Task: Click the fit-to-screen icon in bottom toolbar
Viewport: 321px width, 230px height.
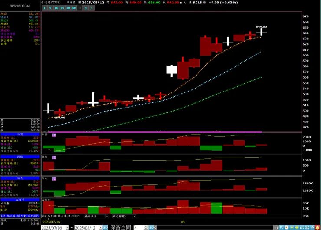Action: pyautogui.click(x=307, y=227)
